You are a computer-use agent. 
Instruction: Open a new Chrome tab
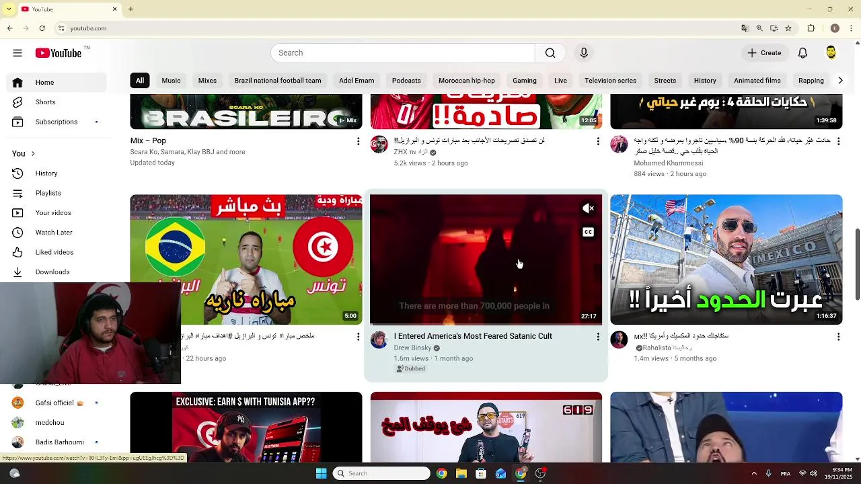tap(131, 9)
